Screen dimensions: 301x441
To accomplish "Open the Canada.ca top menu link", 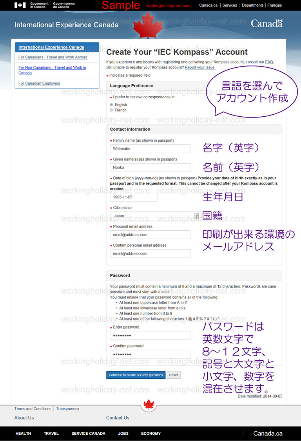I will 209,5.
